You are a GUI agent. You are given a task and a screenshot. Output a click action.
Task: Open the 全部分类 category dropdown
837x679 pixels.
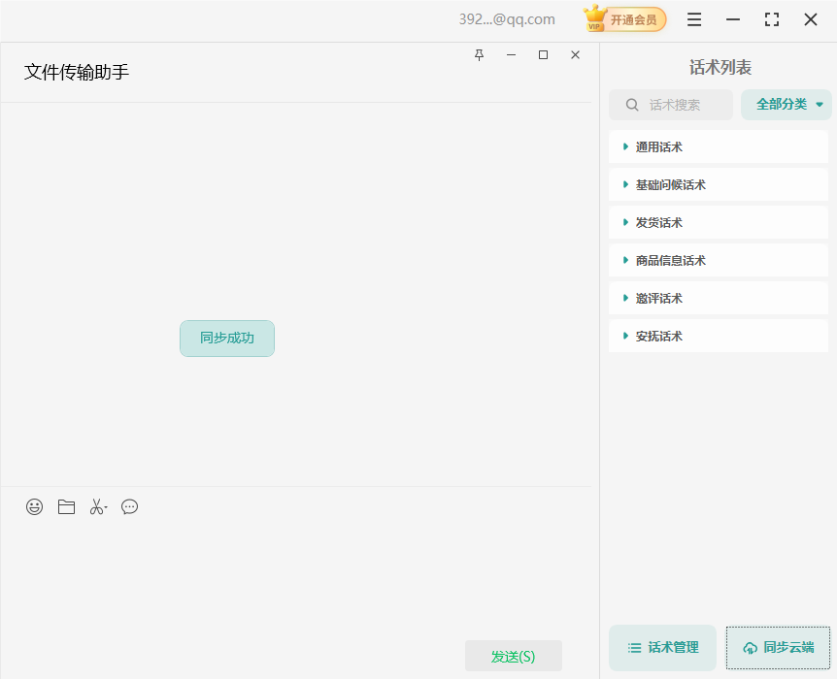point(786,104)
